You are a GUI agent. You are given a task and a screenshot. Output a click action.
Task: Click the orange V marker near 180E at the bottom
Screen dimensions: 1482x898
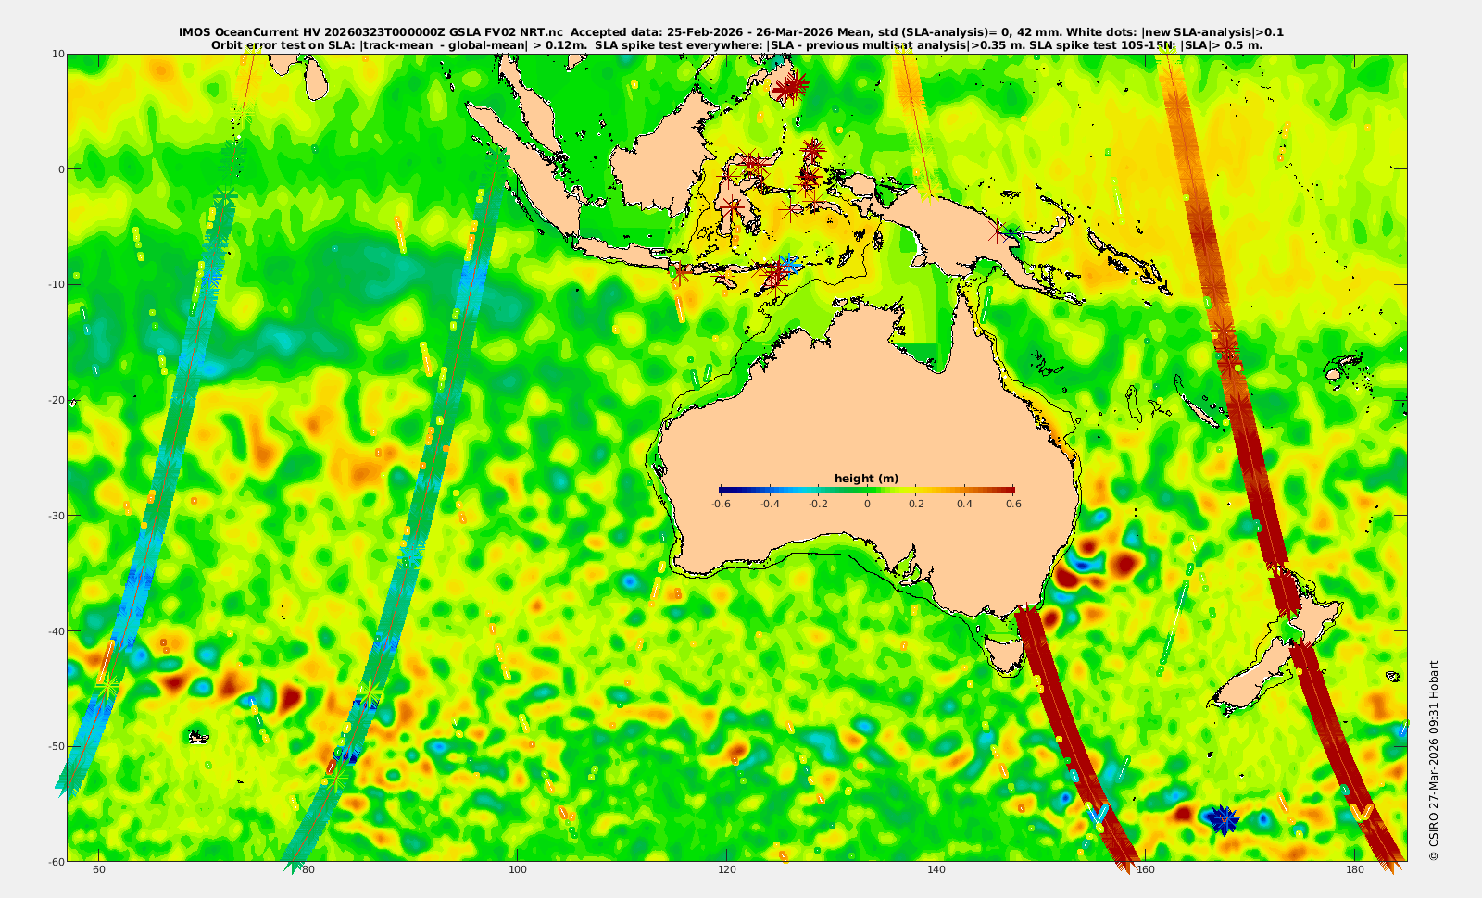click(x=1361, y=812)
